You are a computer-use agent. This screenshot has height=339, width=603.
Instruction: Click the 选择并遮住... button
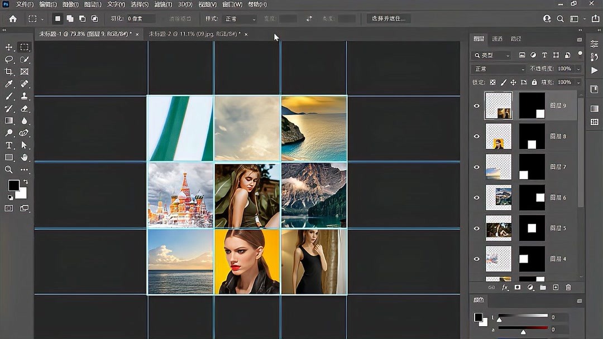coord(389,18)
